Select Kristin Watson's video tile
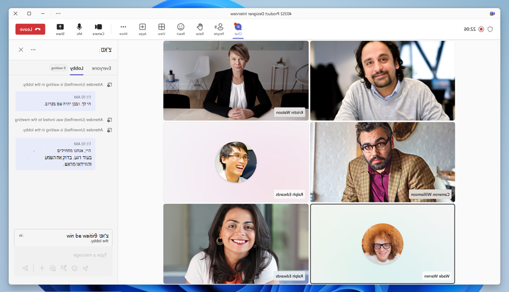This screenshot has width=509, height=292. coord(236,81)
